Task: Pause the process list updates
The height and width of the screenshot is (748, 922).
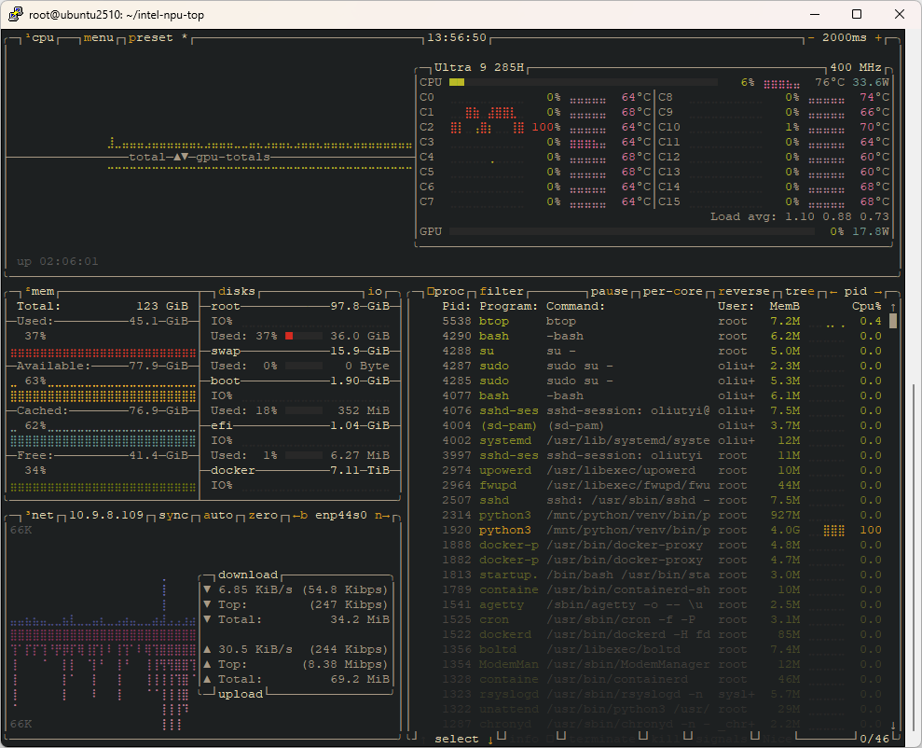Action: click(x=609, y=292)
